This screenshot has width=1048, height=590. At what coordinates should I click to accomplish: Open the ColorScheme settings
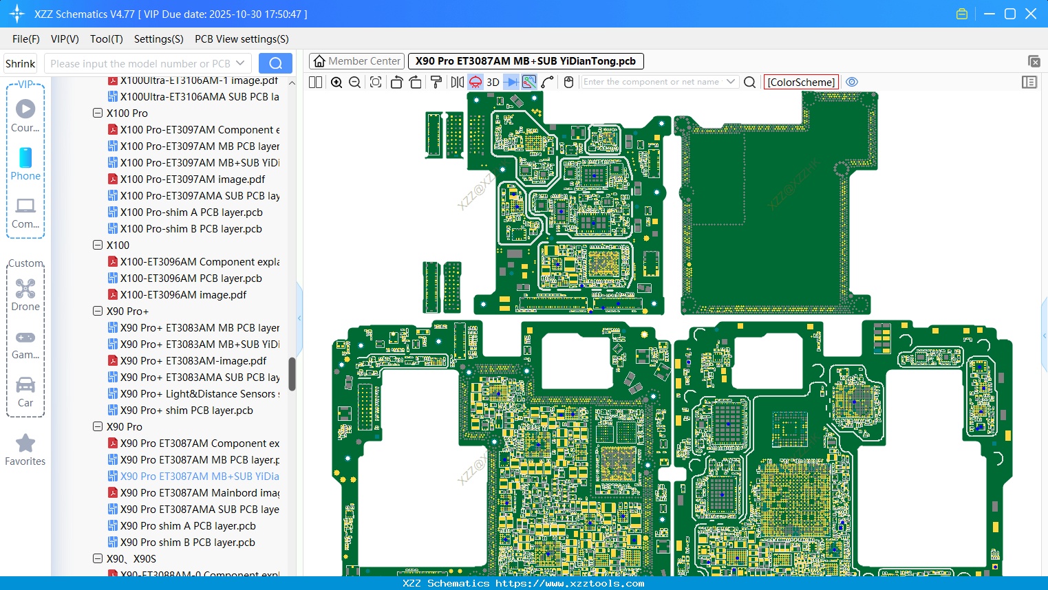tap(801, 82)
